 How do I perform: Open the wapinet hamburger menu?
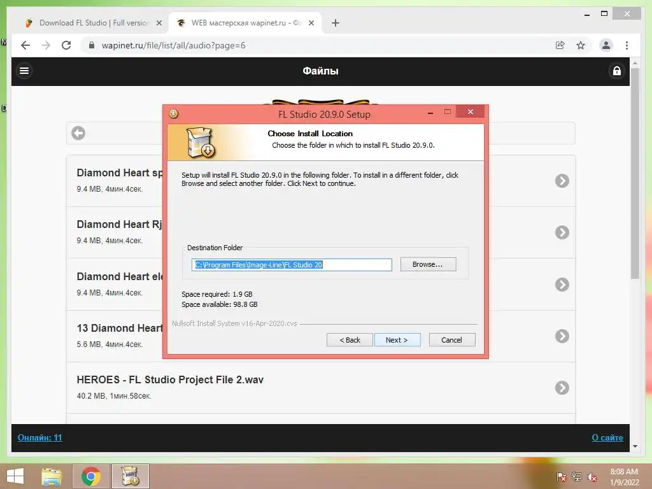pos(24,71)
